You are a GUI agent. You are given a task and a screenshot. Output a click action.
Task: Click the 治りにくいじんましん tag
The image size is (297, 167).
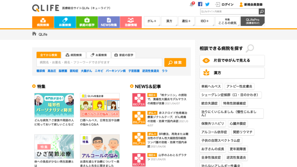pyautogui.click(x=231, y=114)
